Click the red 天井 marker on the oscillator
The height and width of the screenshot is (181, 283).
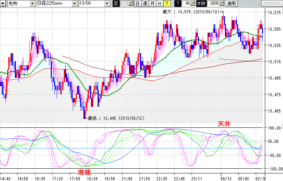223,124
